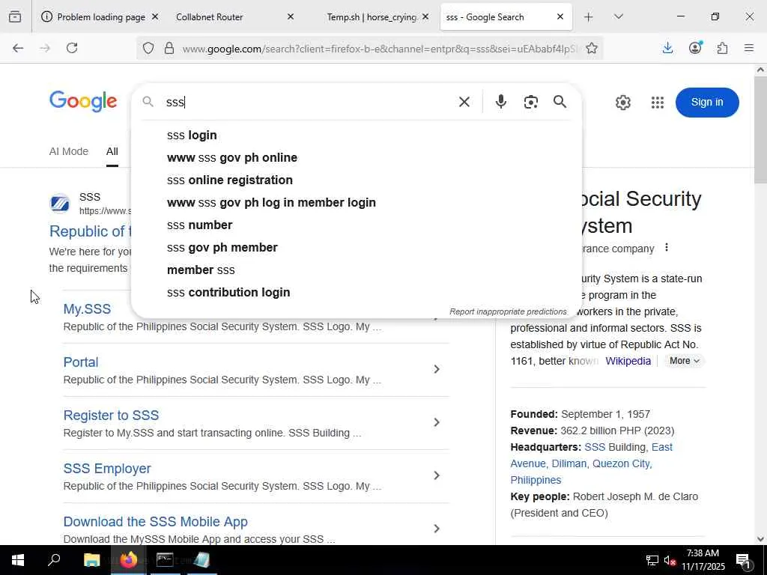Open SSS Employer sitelink
Image resolution: width=767 pixels, height=575 pixels.
coord(107,469)
